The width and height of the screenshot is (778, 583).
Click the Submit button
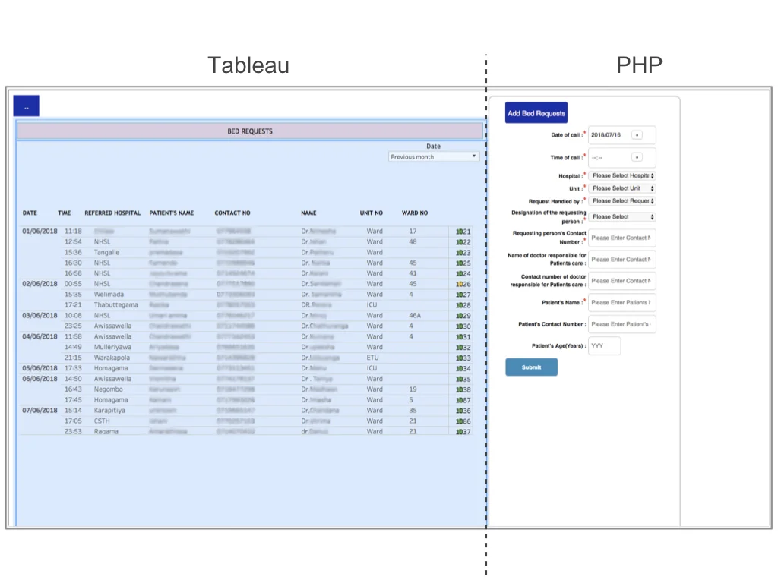[x=531, y=367]
